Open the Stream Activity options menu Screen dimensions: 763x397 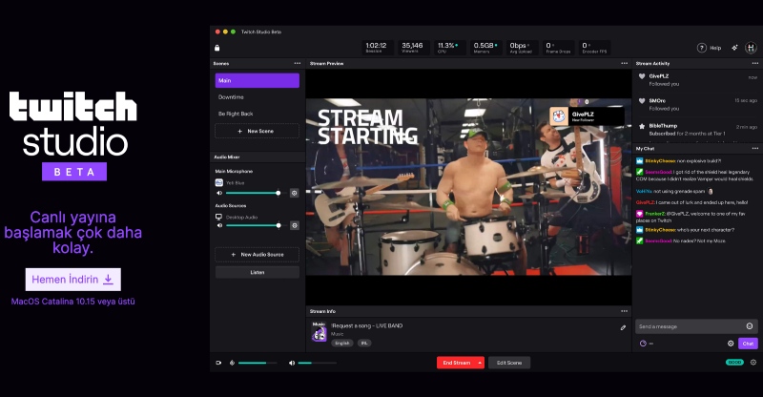(x=754, y=63)
